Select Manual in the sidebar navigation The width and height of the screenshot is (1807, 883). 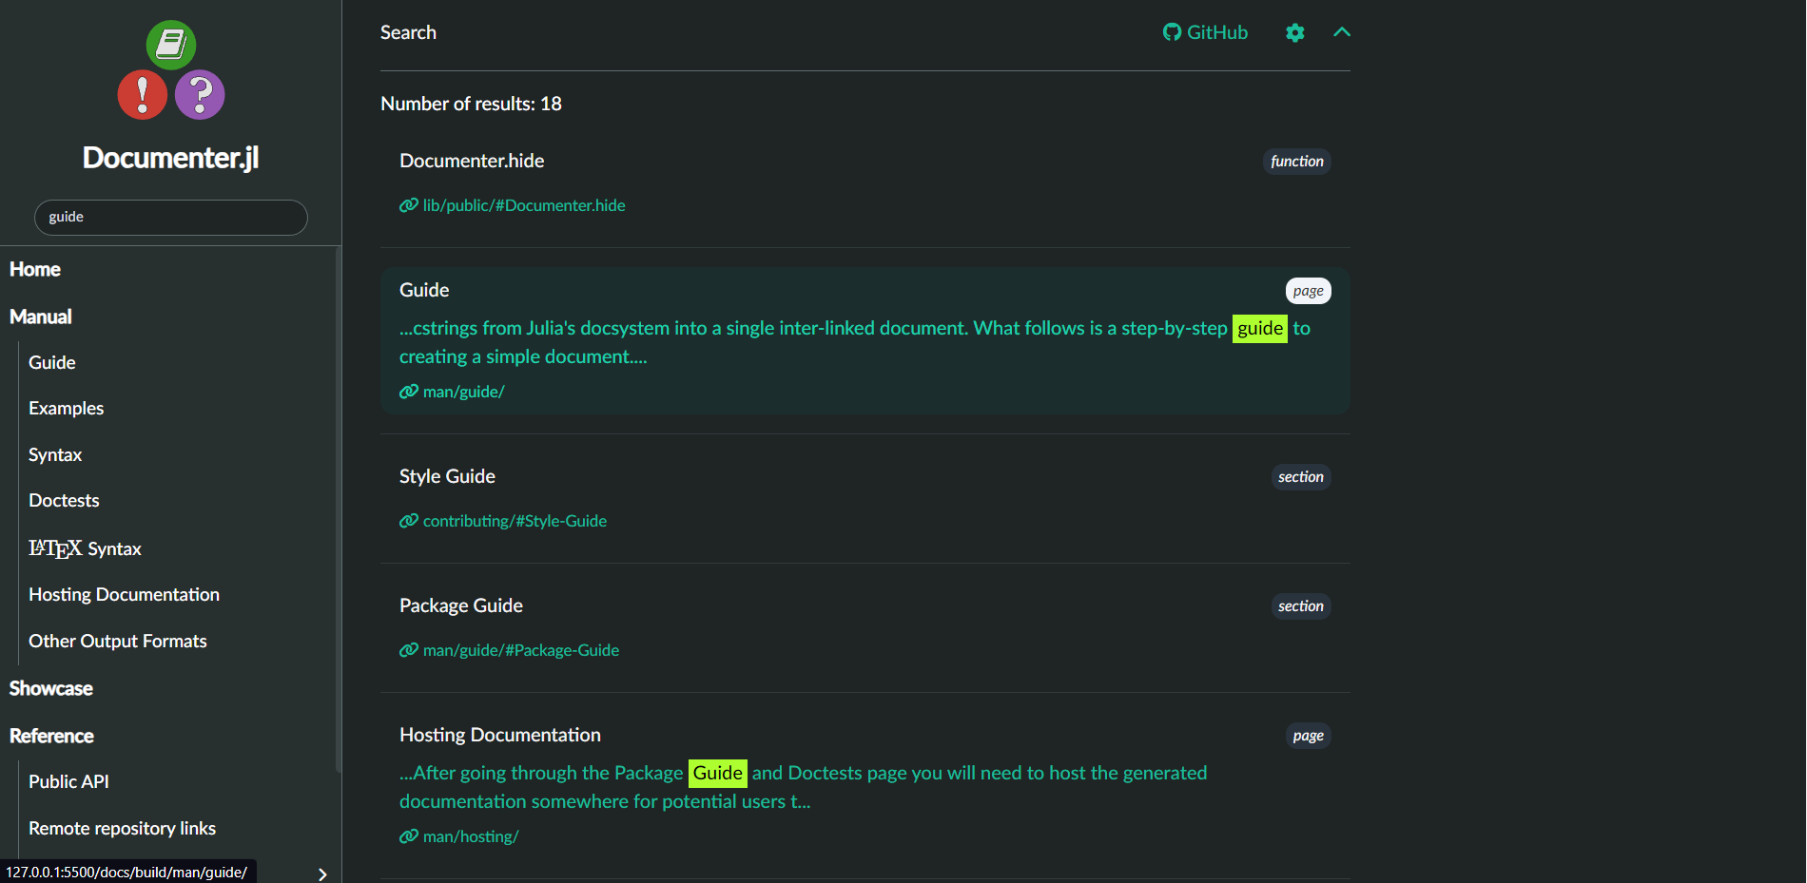[x=41, y=317]
